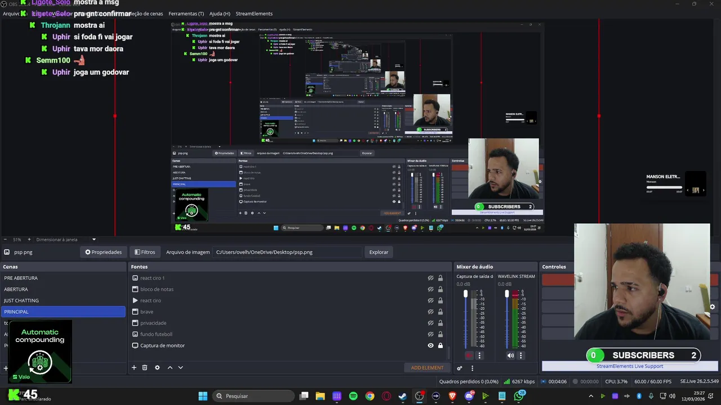Unlock the Captura de monitor source
Image resolution: width=721 pixels, height=405 pixels.
click(x=440, y=345)
